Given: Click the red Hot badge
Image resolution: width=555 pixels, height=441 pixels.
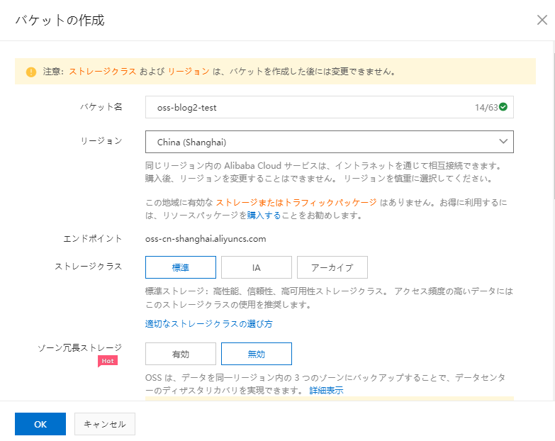Looking at the screenshot, I should [x=108, y=361].
